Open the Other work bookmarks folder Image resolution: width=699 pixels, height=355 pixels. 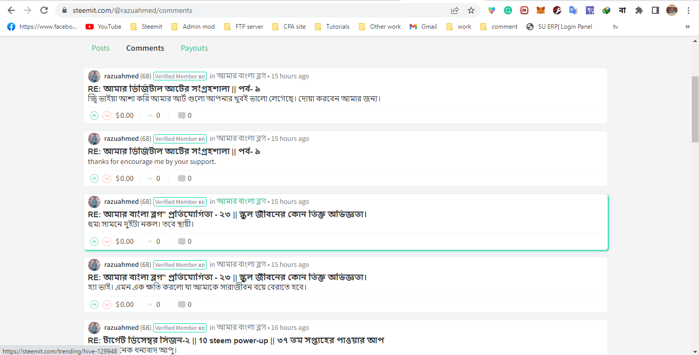380,27
